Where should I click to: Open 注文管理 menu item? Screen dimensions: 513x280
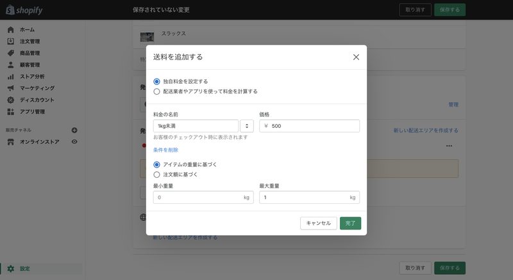pyautogui.click(x=29, y=42)
